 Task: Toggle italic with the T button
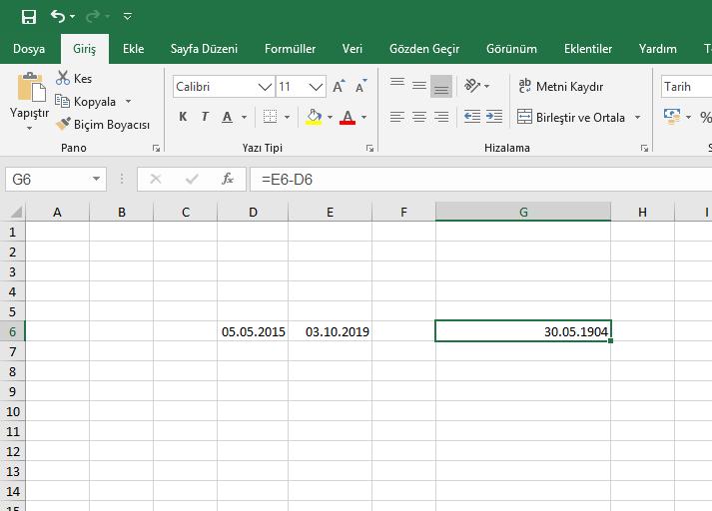click(x=205, y=117)
